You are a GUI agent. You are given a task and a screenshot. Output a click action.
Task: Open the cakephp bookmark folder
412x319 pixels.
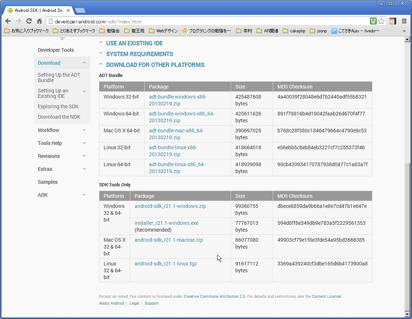pyautogui.click(x=294, y=31)
